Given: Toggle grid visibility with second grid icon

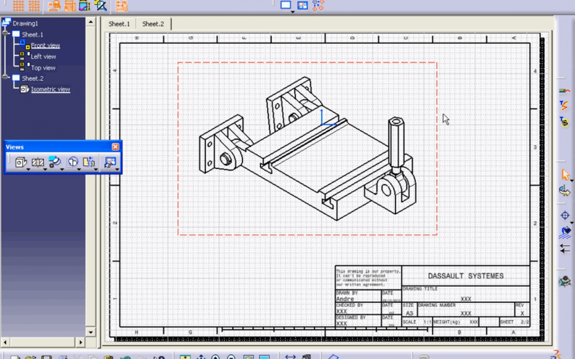Looking at the screenshot, I should point(34,6).
